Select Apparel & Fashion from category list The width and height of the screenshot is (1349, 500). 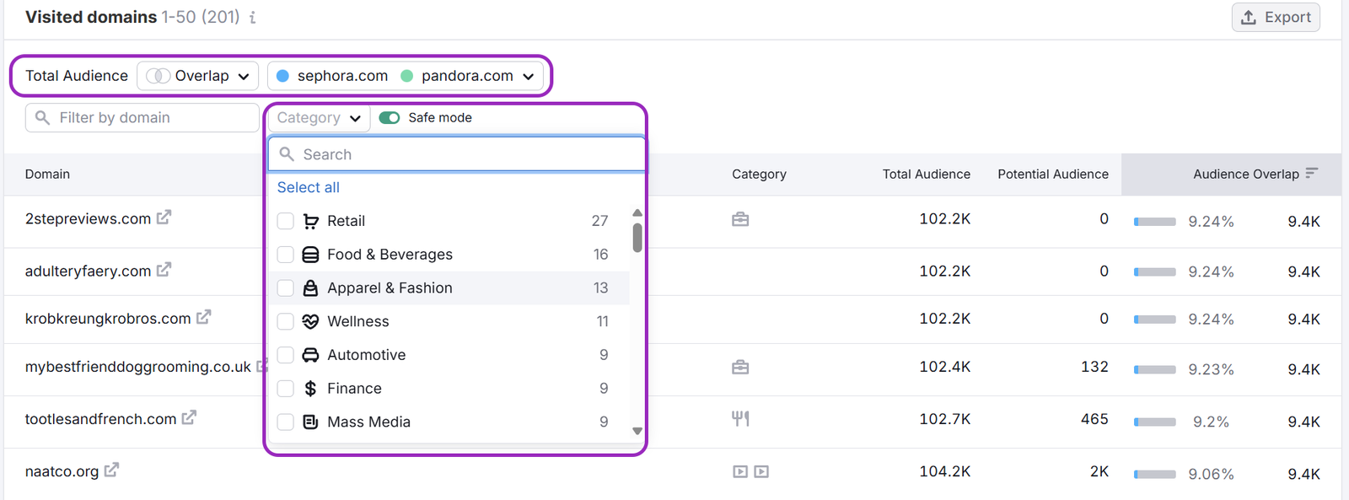pyautogui.click(x=390, y=288)
